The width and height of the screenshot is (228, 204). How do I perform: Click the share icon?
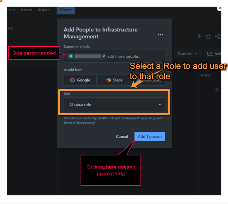tap(218, 36)
